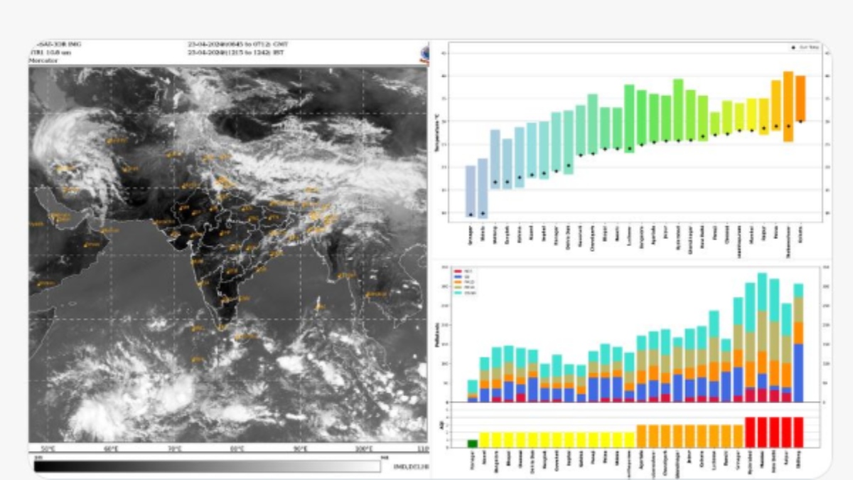Click the leftmost yellow bar in AQI chart
Viewport: 853px width, 480px height.
pyautogui.click(x=484, y=439)
